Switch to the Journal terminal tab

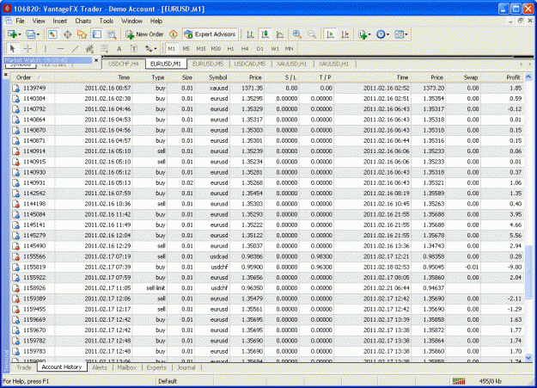click(x=186, y=367)
